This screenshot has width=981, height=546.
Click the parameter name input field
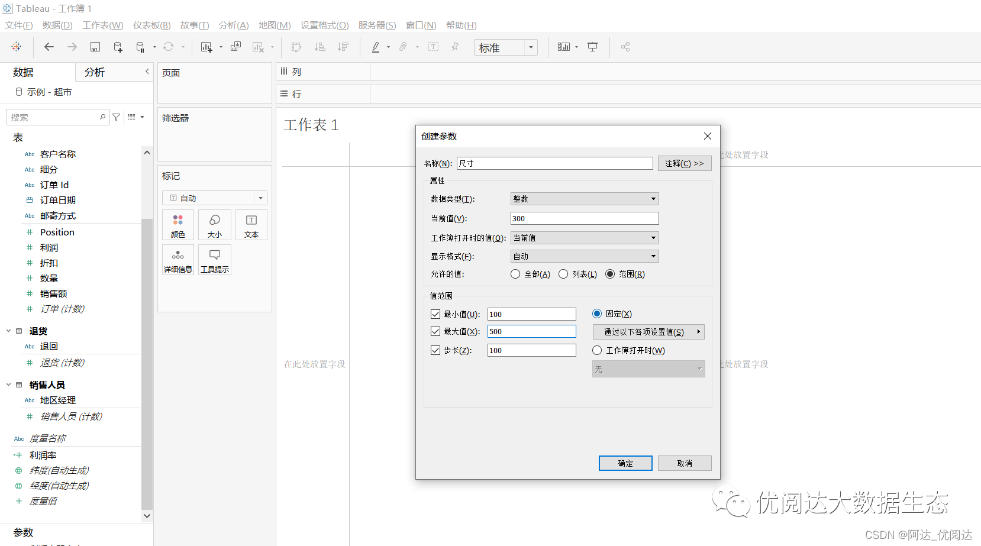click(555, 163)
